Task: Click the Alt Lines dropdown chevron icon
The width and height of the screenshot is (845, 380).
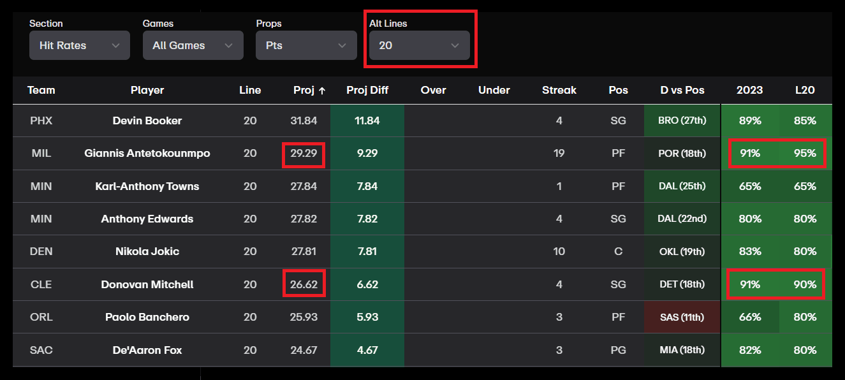Action: [x=455, y=46]
